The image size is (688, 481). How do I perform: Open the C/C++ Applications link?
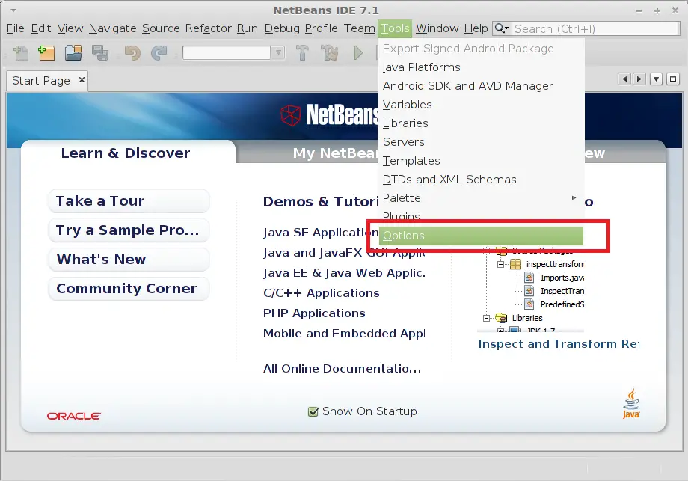pyautogui.click(x=321, y=293)
